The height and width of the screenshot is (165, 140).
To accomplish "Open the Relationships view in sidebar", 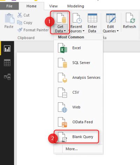I will coord(7,77).
